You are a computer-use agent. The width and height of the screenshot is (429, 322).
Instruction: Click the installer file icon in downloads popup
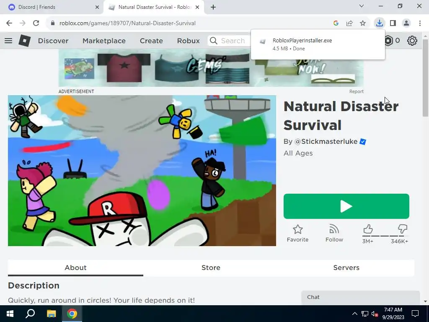tap(263, 42)
